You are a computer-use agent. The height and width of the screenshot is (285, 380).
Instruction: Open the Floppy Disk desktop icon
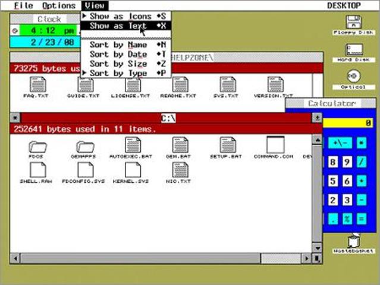(354, 26)
